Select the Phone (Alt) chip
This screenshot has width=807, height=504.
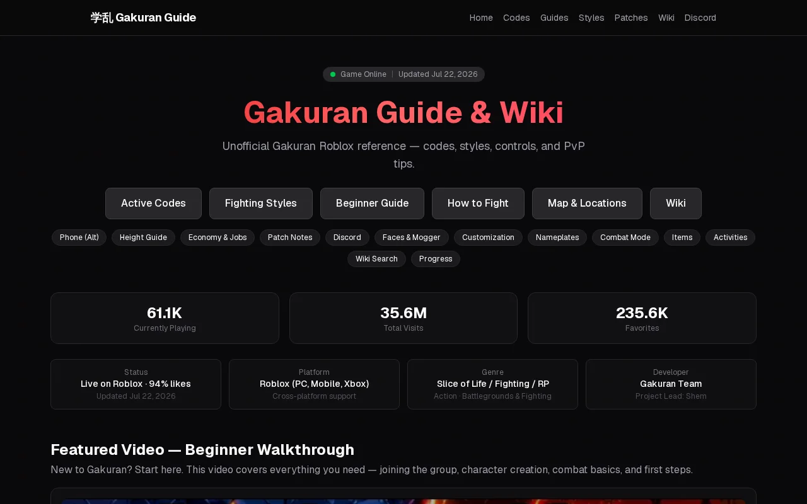79,238
